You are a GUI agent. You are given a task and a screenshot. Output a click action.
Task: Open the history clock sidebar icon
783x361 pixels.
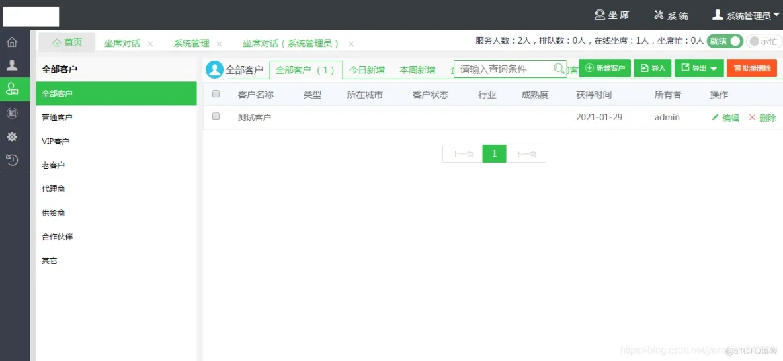(12, 160)
